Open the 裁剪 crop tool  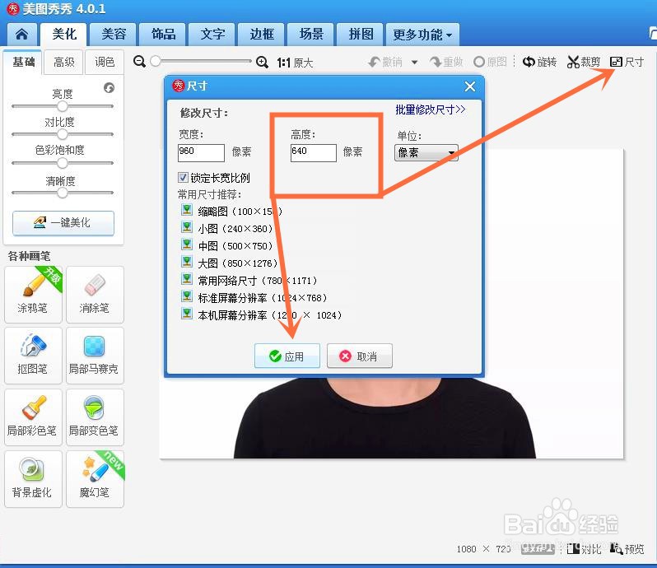pos(584,62)
